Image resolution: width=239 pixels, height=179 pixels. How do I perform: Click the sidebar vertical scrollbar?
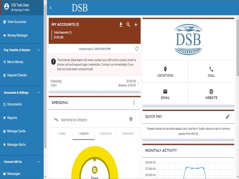(x=45, y=76)
